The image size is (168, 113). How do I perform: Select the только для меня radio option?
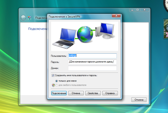(x=56, y=81)
